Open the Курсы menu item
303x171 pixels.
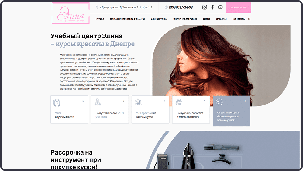tap(100, 19)
